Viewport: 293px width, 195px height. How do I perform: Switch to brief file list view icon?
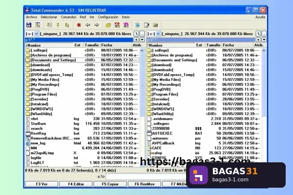point(49,25)
